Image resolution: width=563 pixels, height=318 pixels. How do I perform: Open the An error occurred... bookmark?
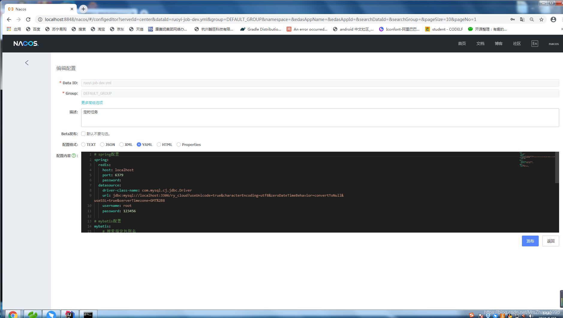click(x=307, y=29)
